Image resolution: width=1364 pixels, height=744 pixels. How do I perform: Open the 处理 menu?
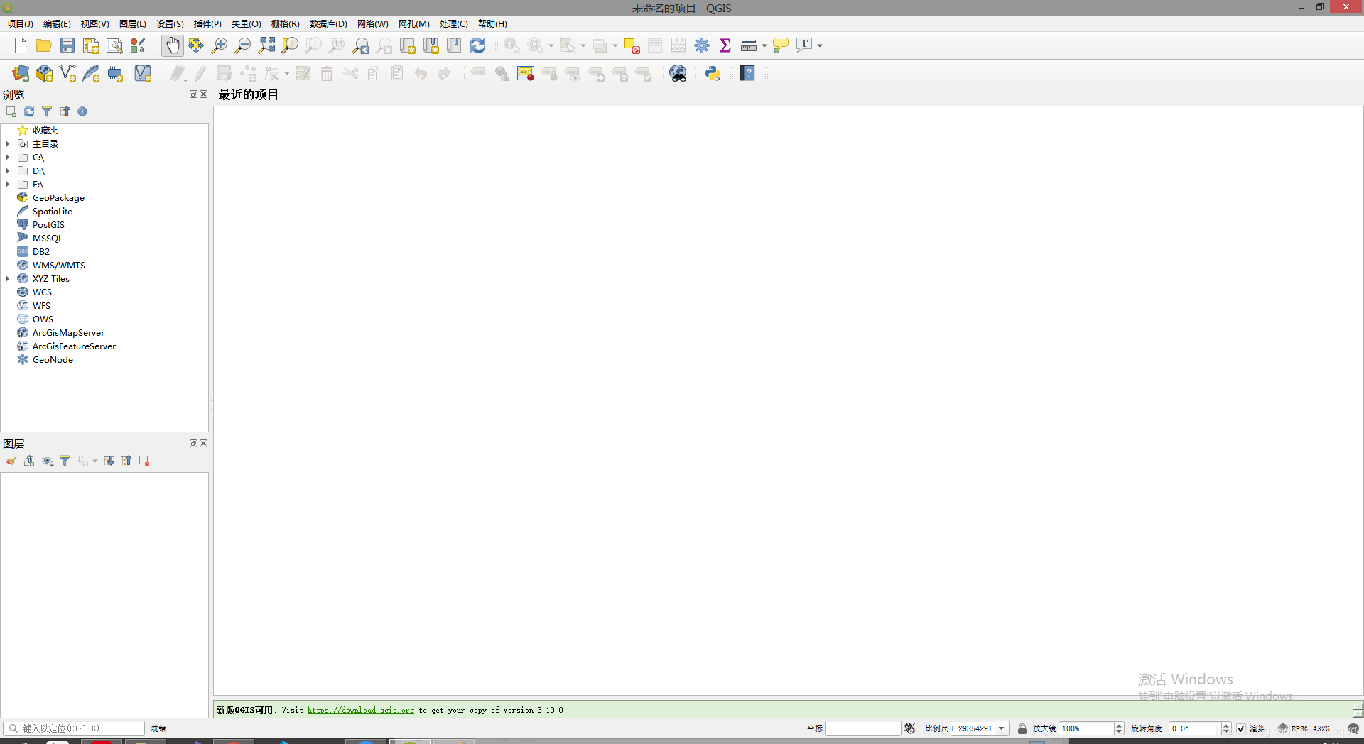pos(453,23)
